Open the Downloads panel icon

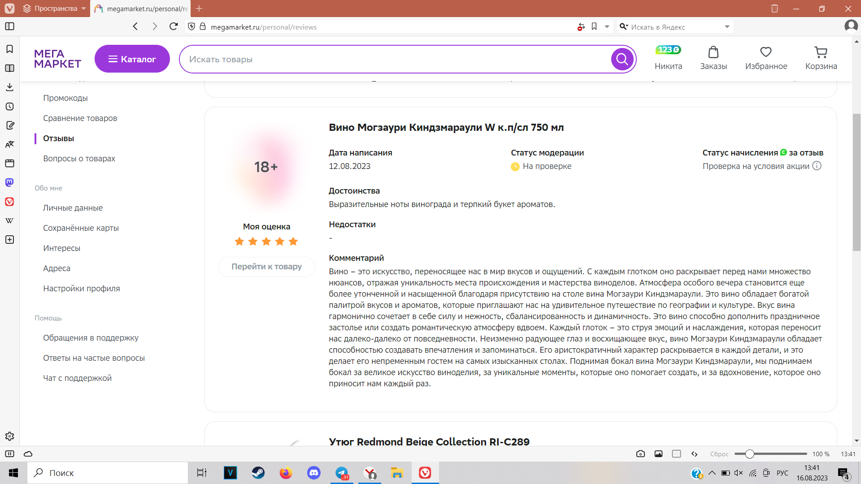[x=9, y=87]
